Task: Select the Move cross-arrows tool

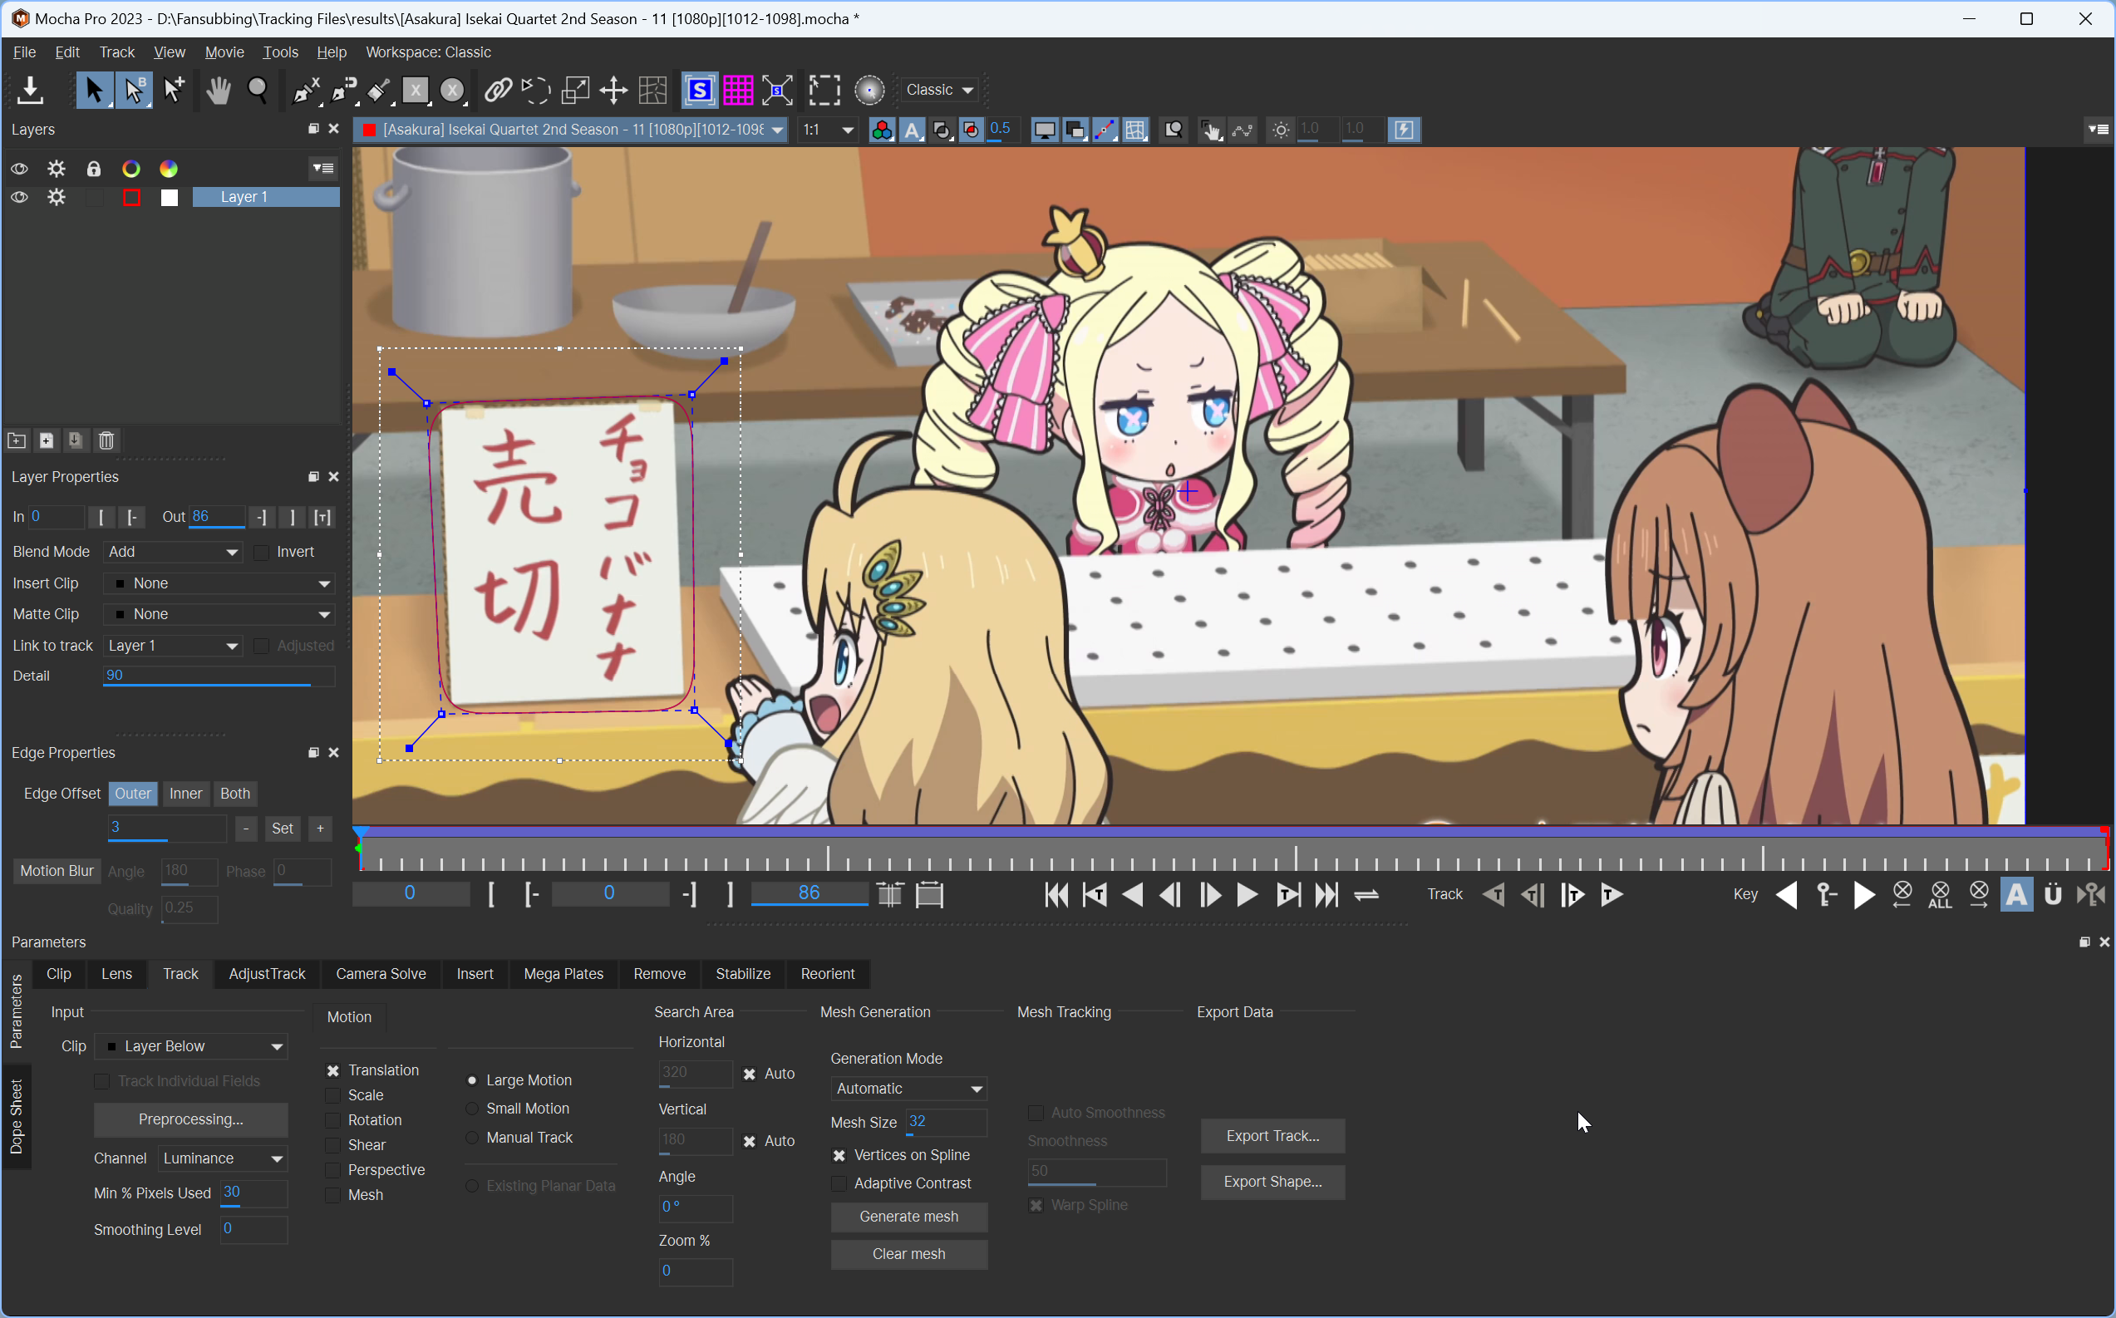Action: click(614, 90)
